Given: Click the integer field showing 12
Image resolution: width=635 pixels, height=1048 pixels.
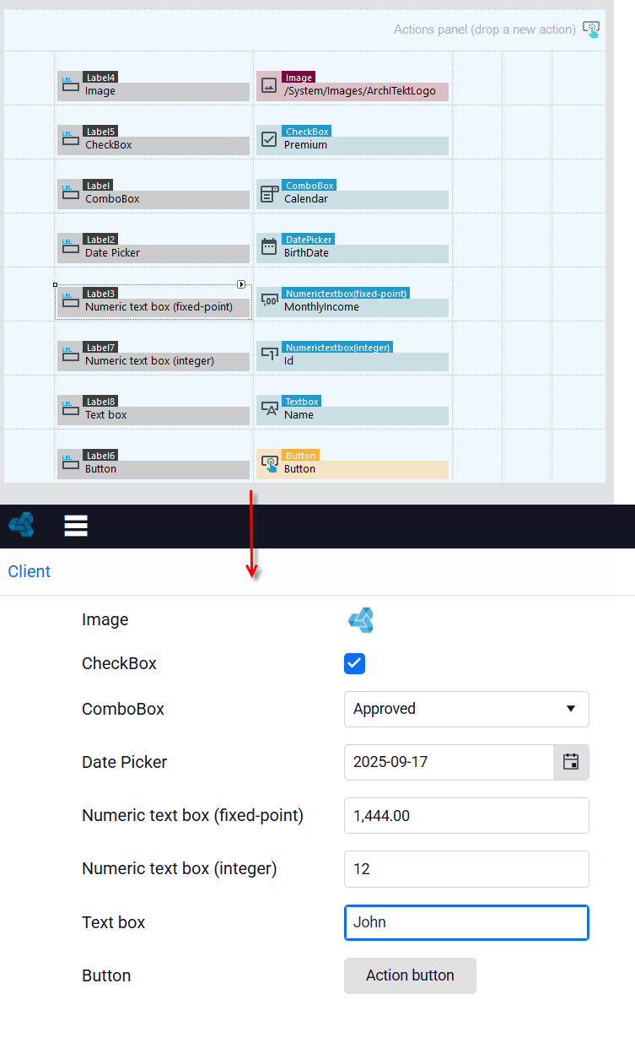Looking at the screenshot, I should tap(466, 869).
